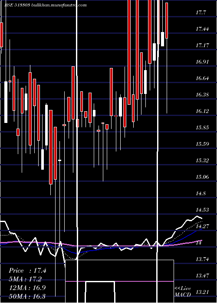Select the 16.38 price axis label

pyautogui.click(x=202, y=95)
